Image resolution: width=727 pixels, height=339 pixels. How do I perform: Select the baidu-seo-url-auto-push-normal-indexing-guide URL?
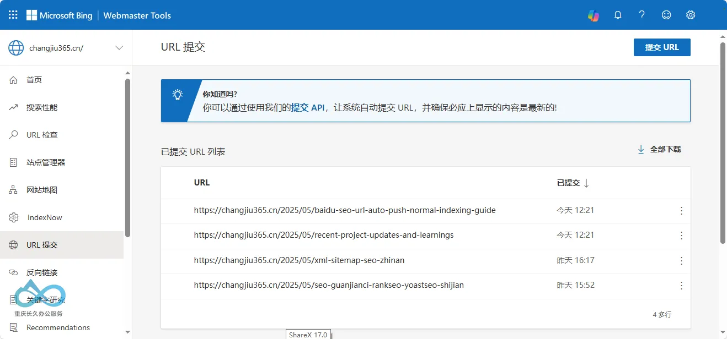pos(345,210)
